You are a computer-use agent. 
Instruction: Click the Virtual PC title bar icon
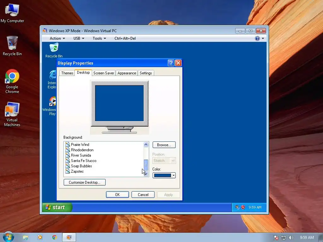click(x=45, y=31)
